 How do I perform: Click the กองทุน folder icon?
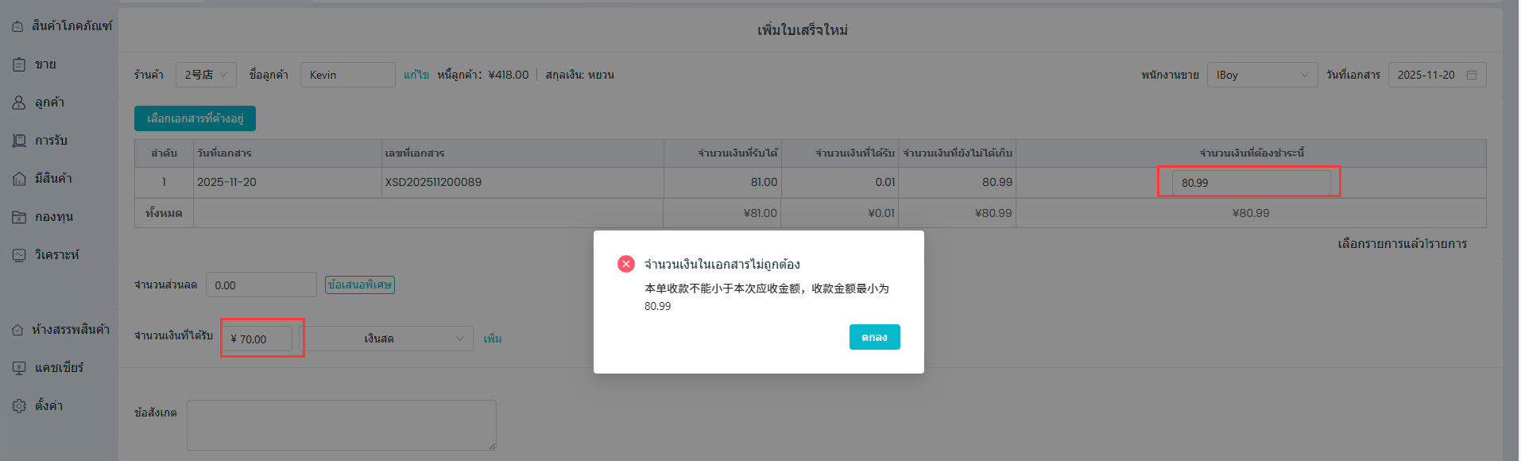(19, 217)
